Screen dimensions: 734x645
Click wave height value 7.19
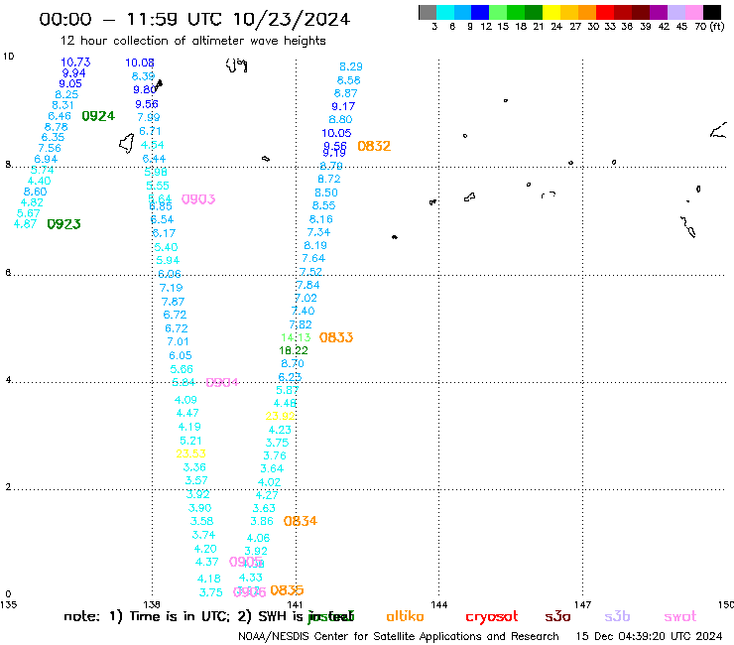(171, 288)
